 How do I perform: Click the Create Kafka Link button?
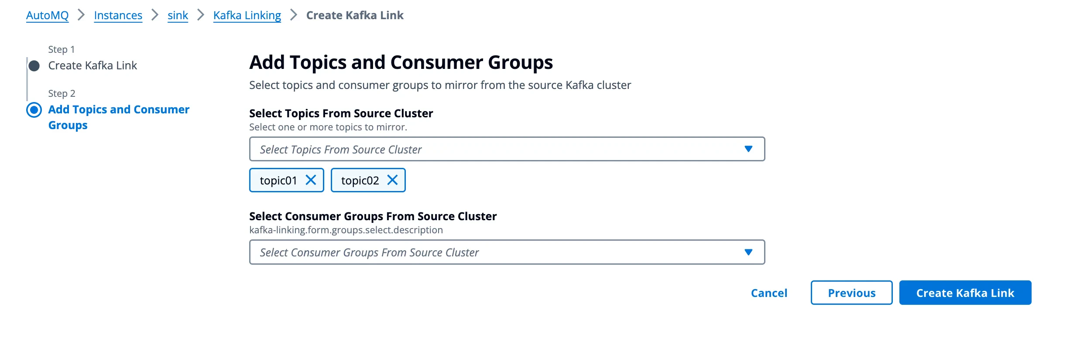(965, 293)
